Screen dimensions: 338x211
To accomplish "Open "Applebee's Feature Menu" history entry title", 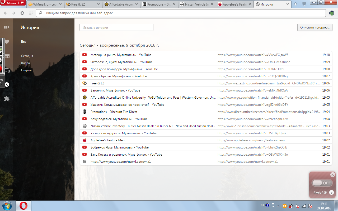I will click(108, 140).
